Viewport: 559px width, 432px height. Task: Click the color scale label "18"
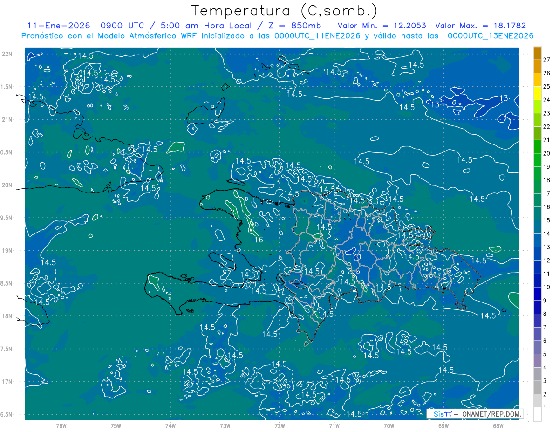pyautogui.click(x=547, y=180)
